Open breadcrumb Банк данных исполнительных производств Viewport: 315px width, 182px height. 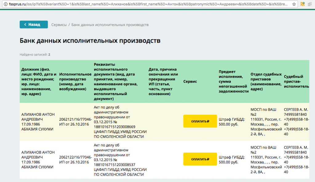(x=110, y=25)
